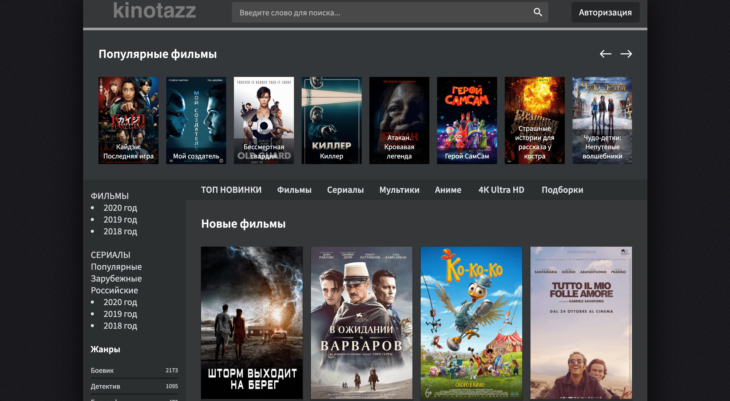Open the Детектив genre with 1095 titles
Viewport: 730px width, 401px height.
134,386
